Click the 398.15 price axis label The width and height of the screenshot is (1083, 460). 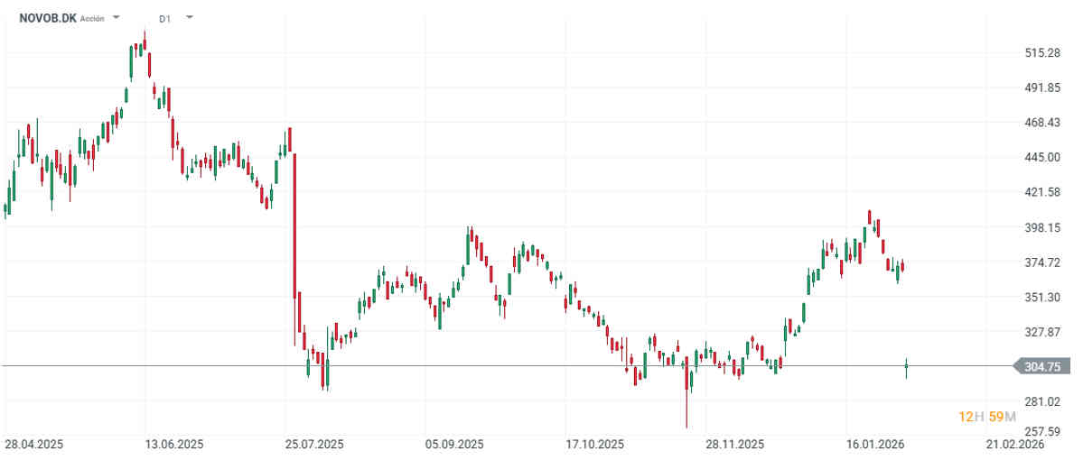(x=1041, y=228)
